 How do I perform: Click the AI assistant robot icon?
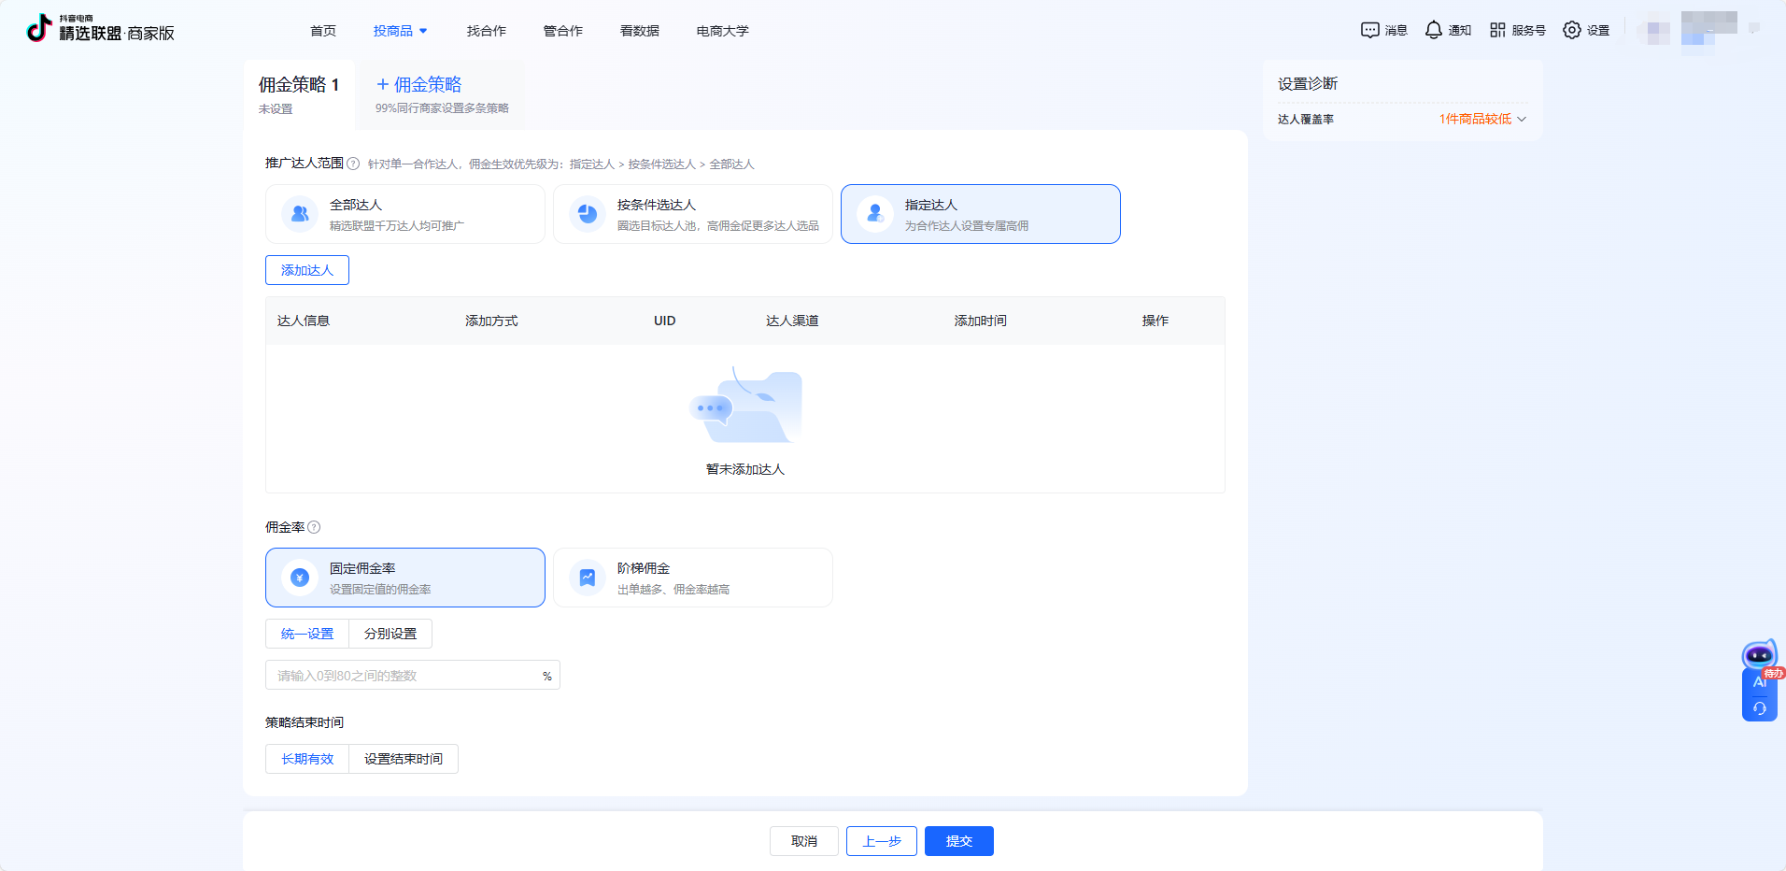point(1759,656)
